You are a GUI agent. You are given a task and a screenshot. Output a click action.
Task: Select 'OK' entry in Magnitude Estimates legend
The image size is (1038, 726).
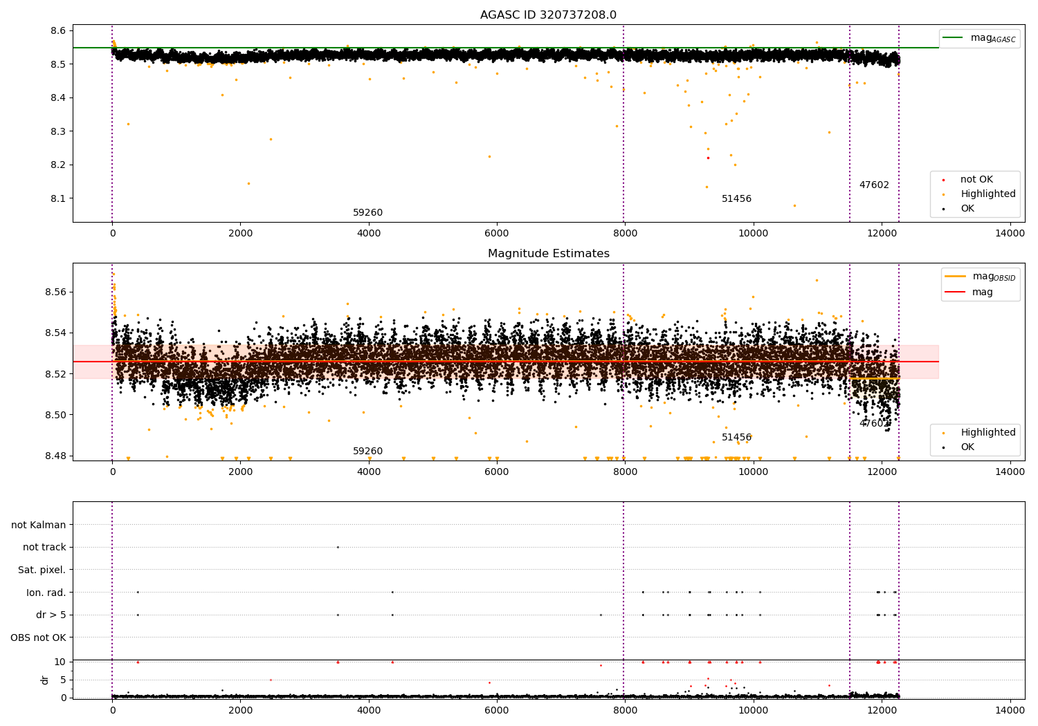point(967,447)
